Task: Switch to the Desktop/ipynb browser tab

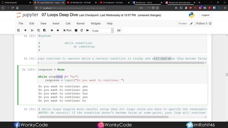Action: [16, 2]
